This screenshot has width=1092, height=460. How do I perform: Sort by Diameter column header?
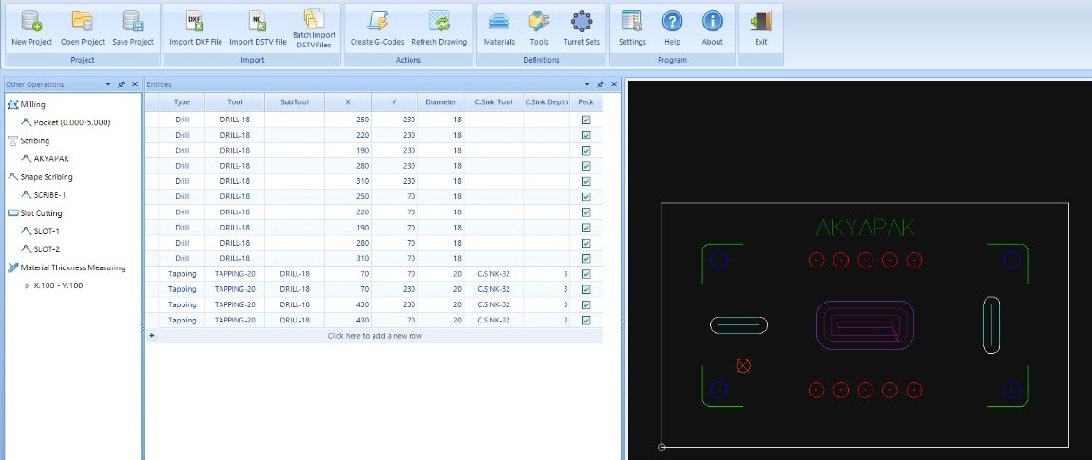441,102
